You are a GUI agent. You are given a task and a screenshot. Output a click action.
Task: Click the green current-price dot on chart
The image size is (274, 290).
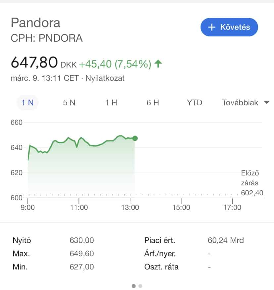[135, 138]
